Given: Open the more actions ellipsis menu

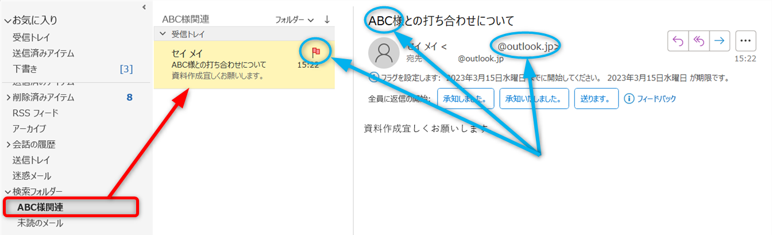Looking at the screenshot, I should point(746,41).
